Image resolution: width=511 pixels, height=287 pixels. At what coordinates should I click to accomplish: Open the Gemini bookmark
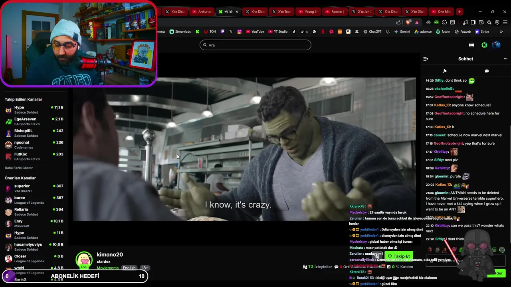(x=402, y=31)
